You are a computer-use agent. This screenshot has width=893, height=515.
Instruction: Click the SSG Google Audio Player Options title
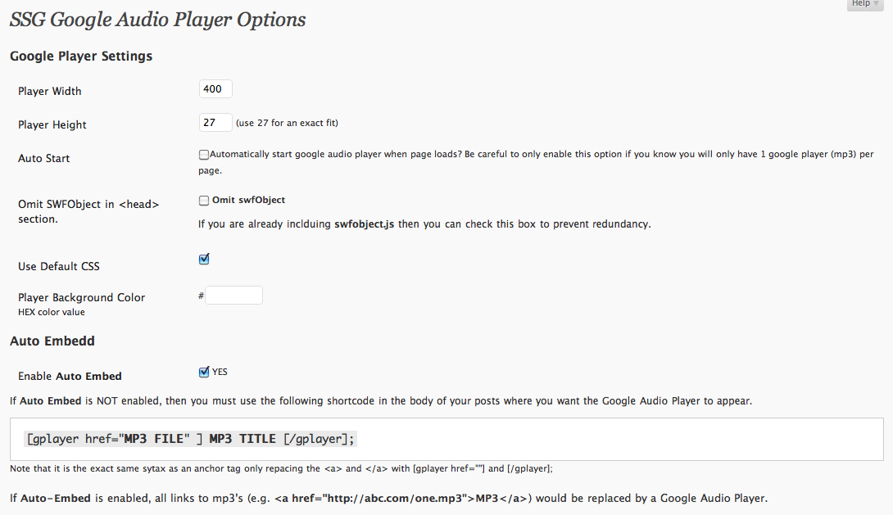click(x=158, y=20)
